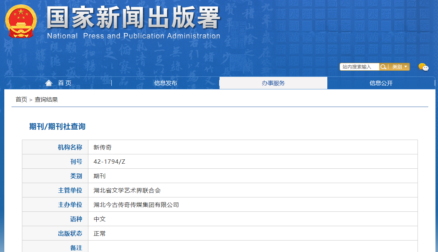
Task: Select 湖北今古传奇传媒集团有限公司 cell
Action: pyautogui.click(x=253, y=205)
